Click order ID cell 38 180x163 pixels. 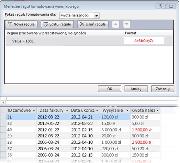(21, 142)
